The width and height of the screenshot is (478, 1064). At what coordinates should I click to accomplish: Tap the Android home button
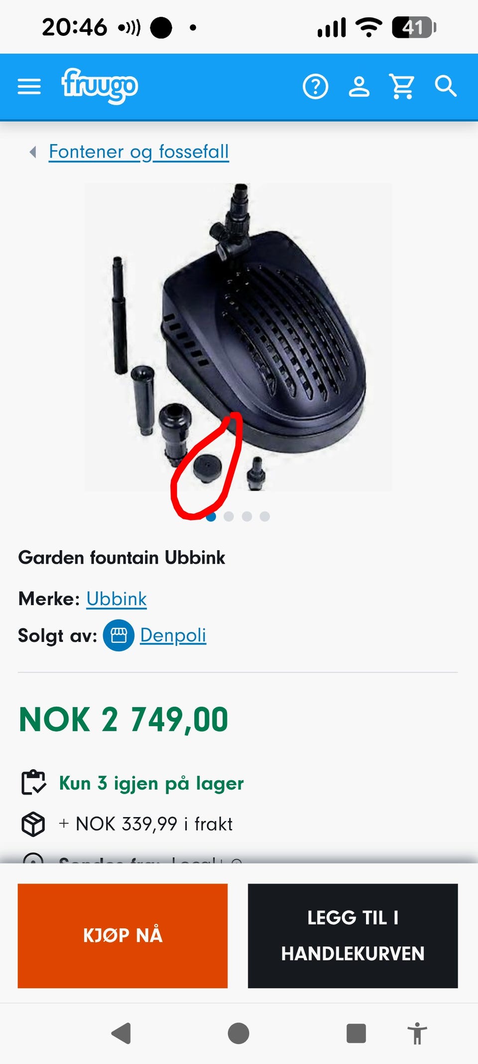[239, 1033]
